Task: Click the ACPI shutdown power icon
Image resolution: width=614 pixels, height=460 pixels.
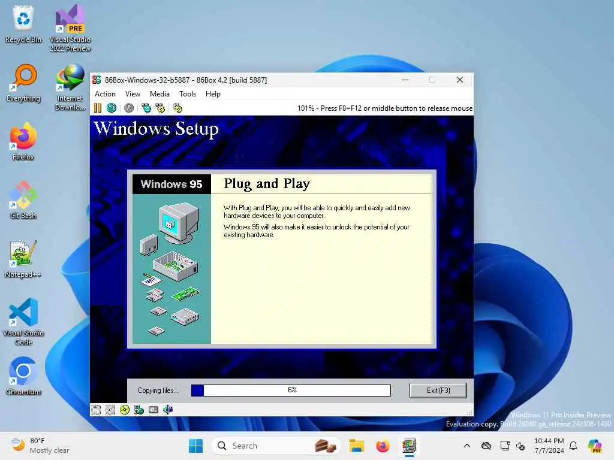Action: [129, 108]
